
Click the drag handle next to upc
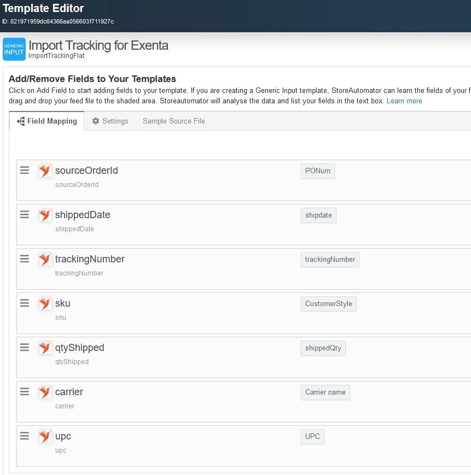(x=24, y=436)
